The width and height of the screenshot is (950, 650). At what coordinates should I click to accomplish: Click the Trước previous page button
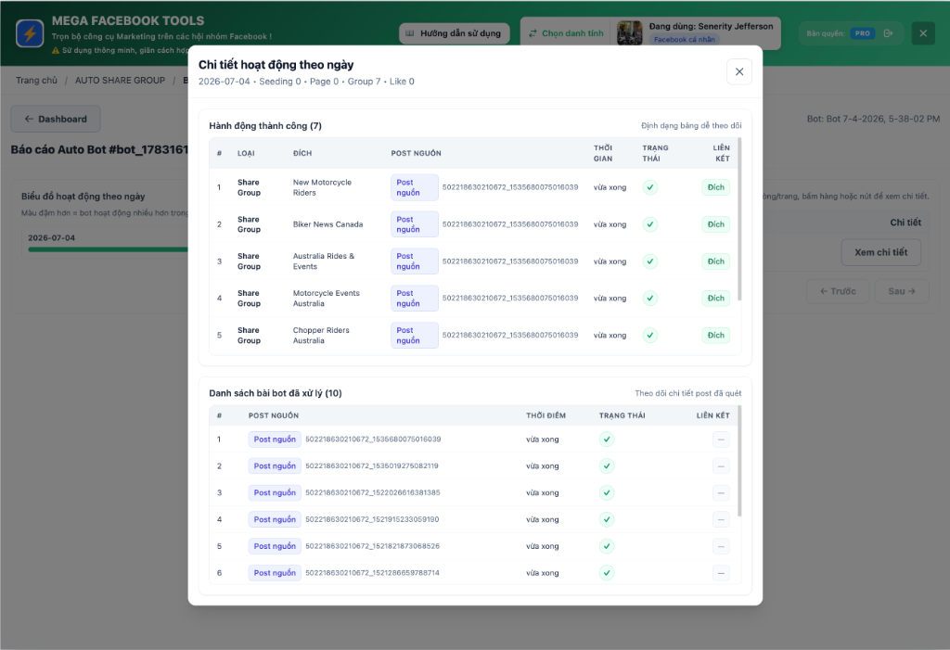(838, 291)
